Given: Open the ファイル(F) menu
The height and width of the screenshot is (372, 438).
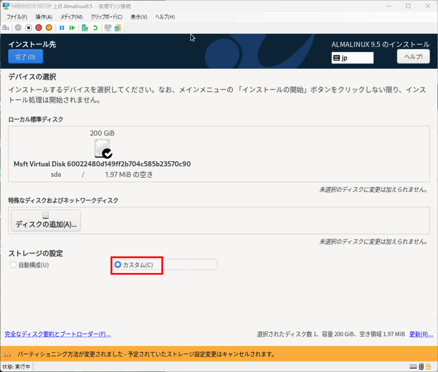Looking at the screenshot, I should (x=17, y=17).
